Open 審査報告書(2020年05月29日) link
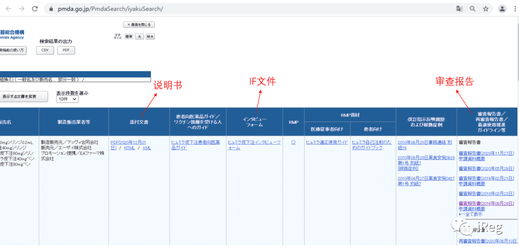The height and width of the screenshot is (251, 519). coord(486,168)
